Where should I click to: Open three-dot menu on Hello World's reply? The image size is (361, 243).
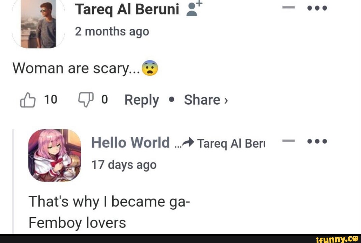coord(317,141)
